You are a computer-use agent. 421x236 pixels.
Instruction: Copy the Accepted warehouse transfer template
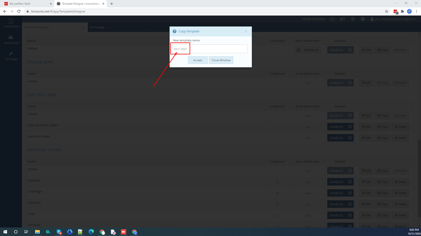(383, 182)
